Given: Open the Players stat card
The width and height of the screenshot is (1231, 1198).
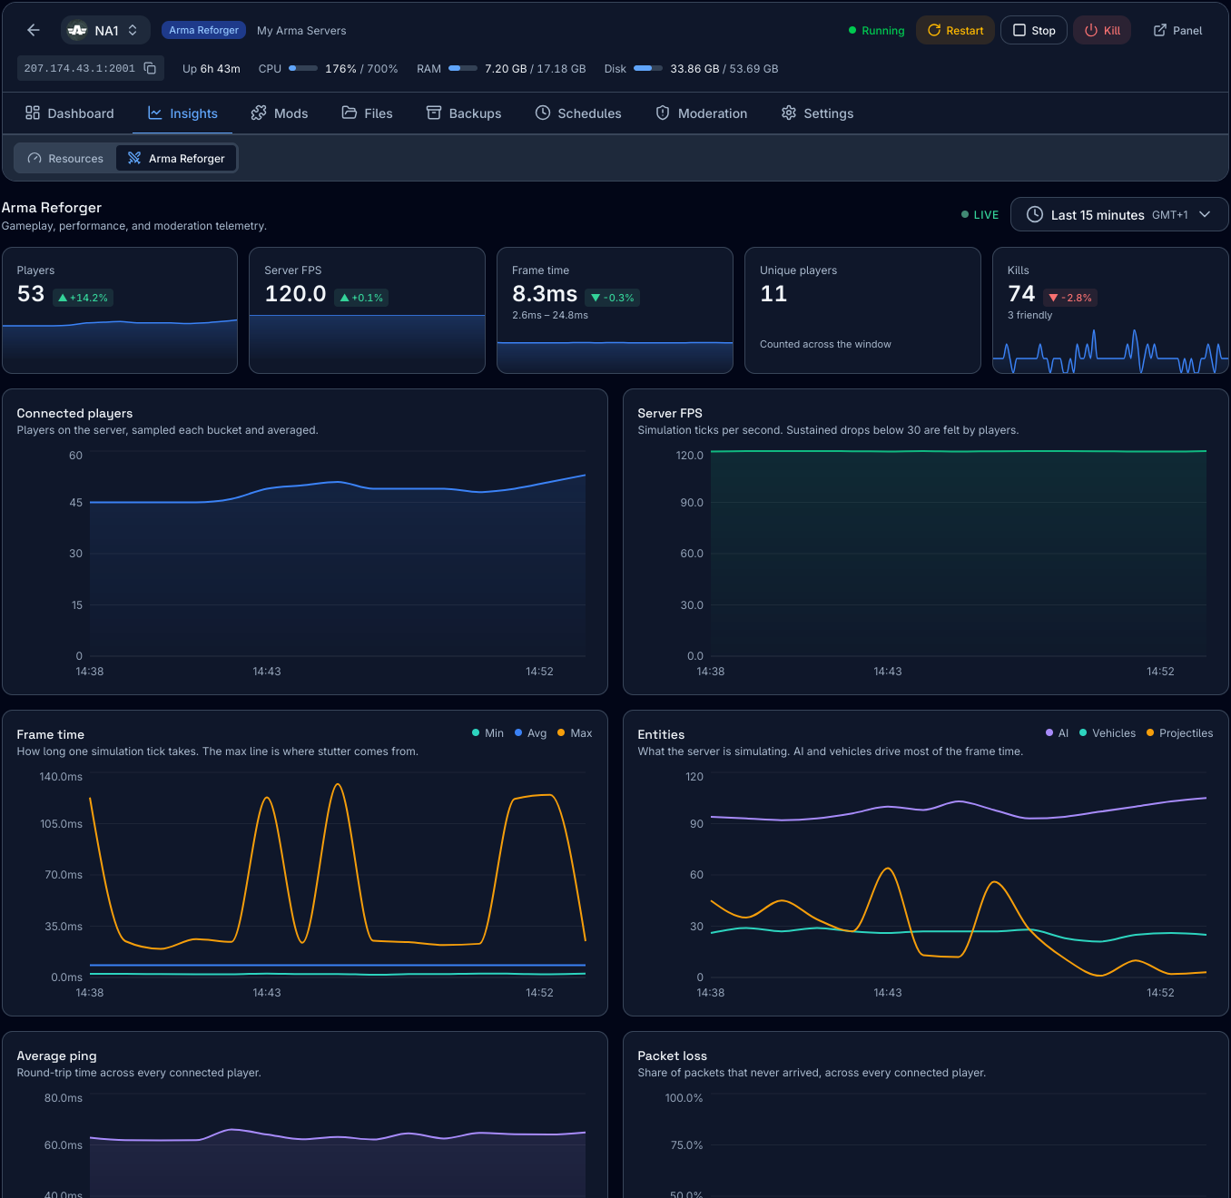Looking at the screenshot, I should 120,310.
